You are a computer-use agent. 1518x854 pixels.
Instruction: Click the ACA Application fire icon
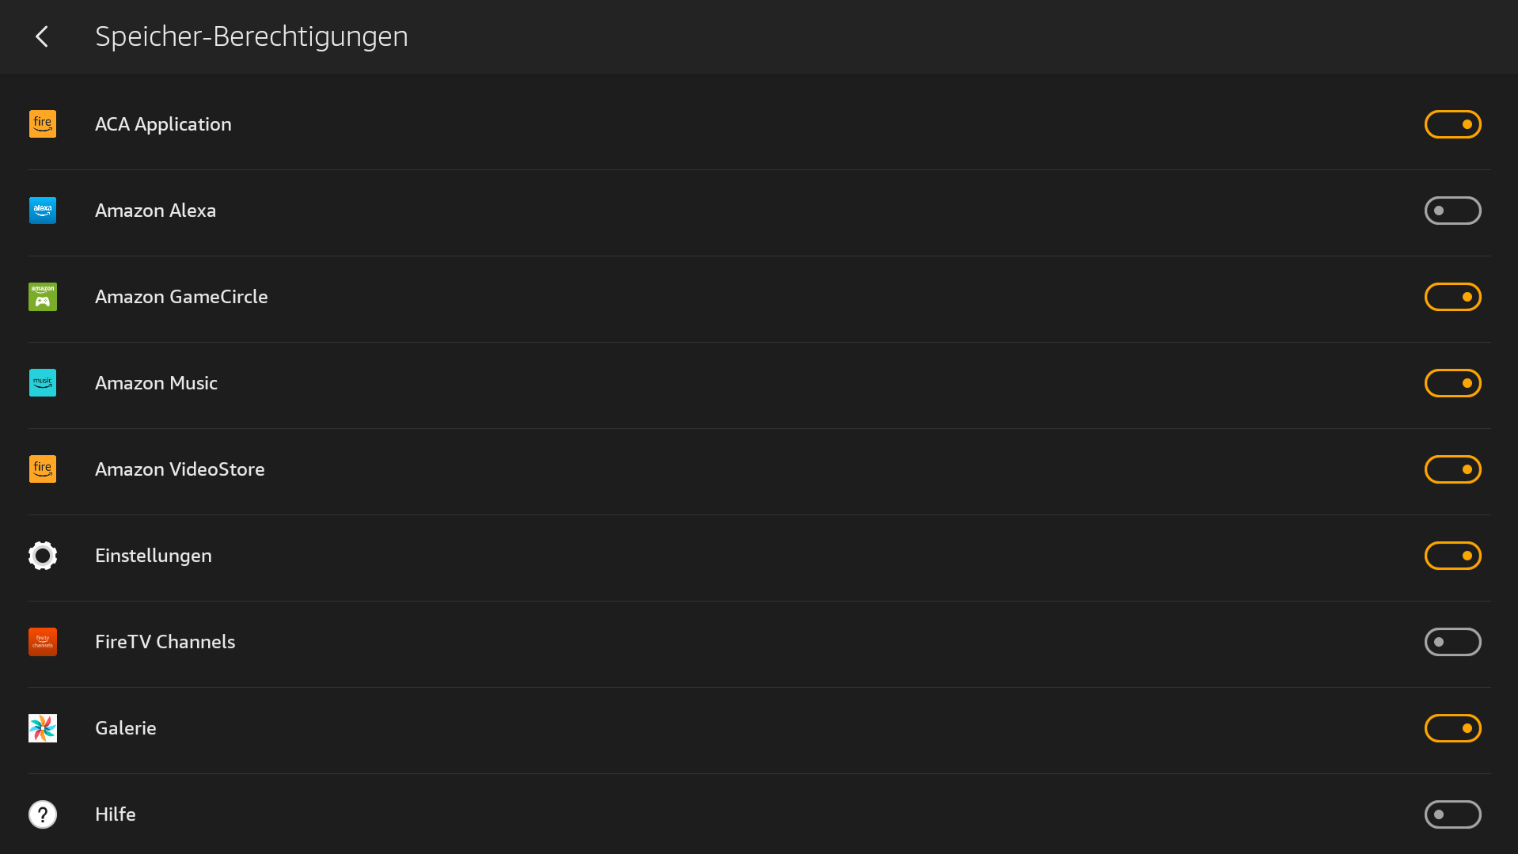(43, 124)
